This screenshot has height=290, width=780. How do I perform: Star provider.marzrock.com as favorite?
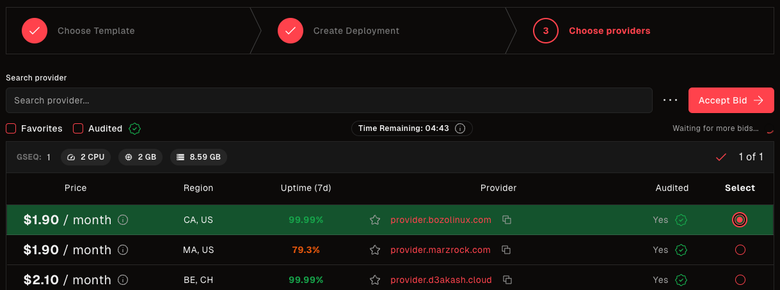click(375, 250)
